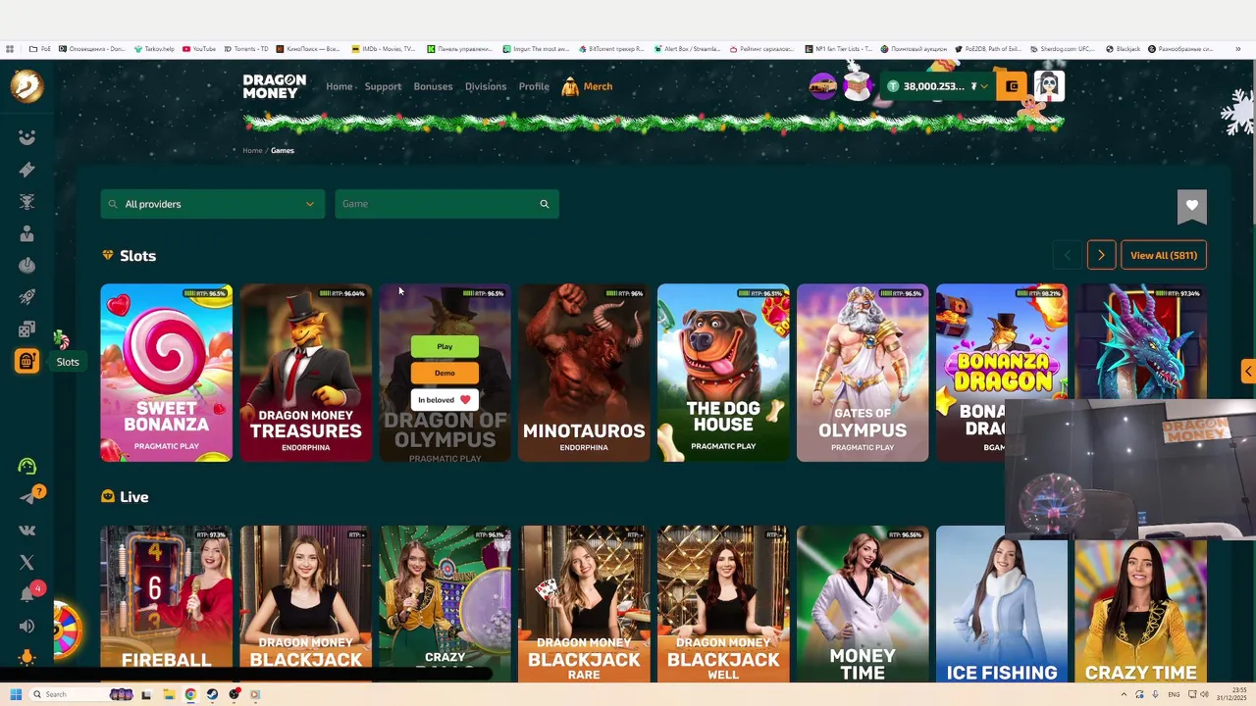Go to previous slots page arrow
The image size is (1256, 706).
(1068, 255)
